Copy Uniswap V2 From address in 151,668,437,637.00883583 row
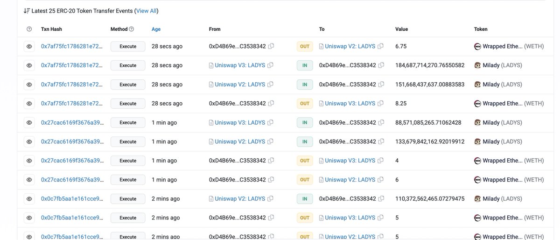 (x=271, y=85)
